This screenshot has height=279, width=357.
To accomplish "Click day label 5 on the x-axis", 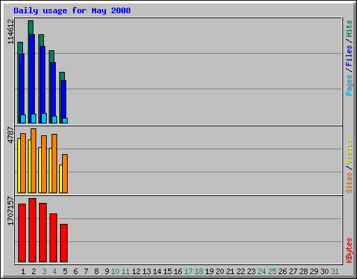I will click(x=65, y=271).
